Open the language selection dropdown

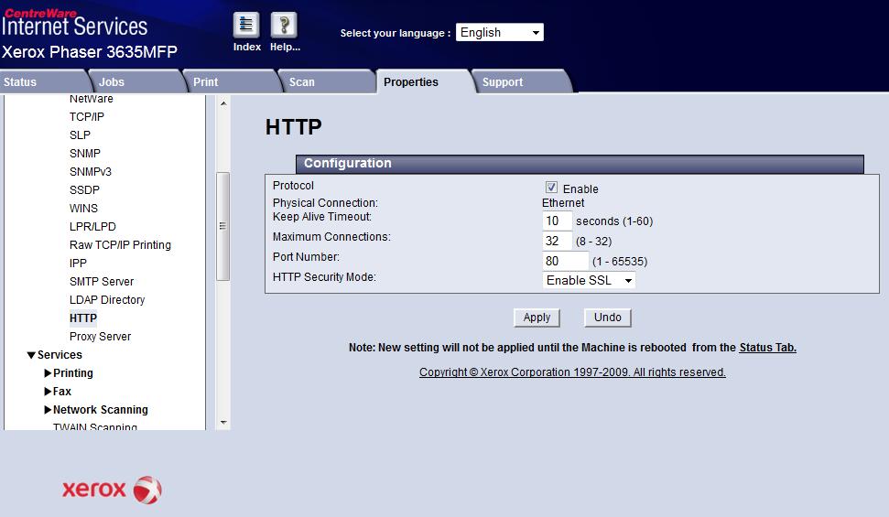point(500,32)
